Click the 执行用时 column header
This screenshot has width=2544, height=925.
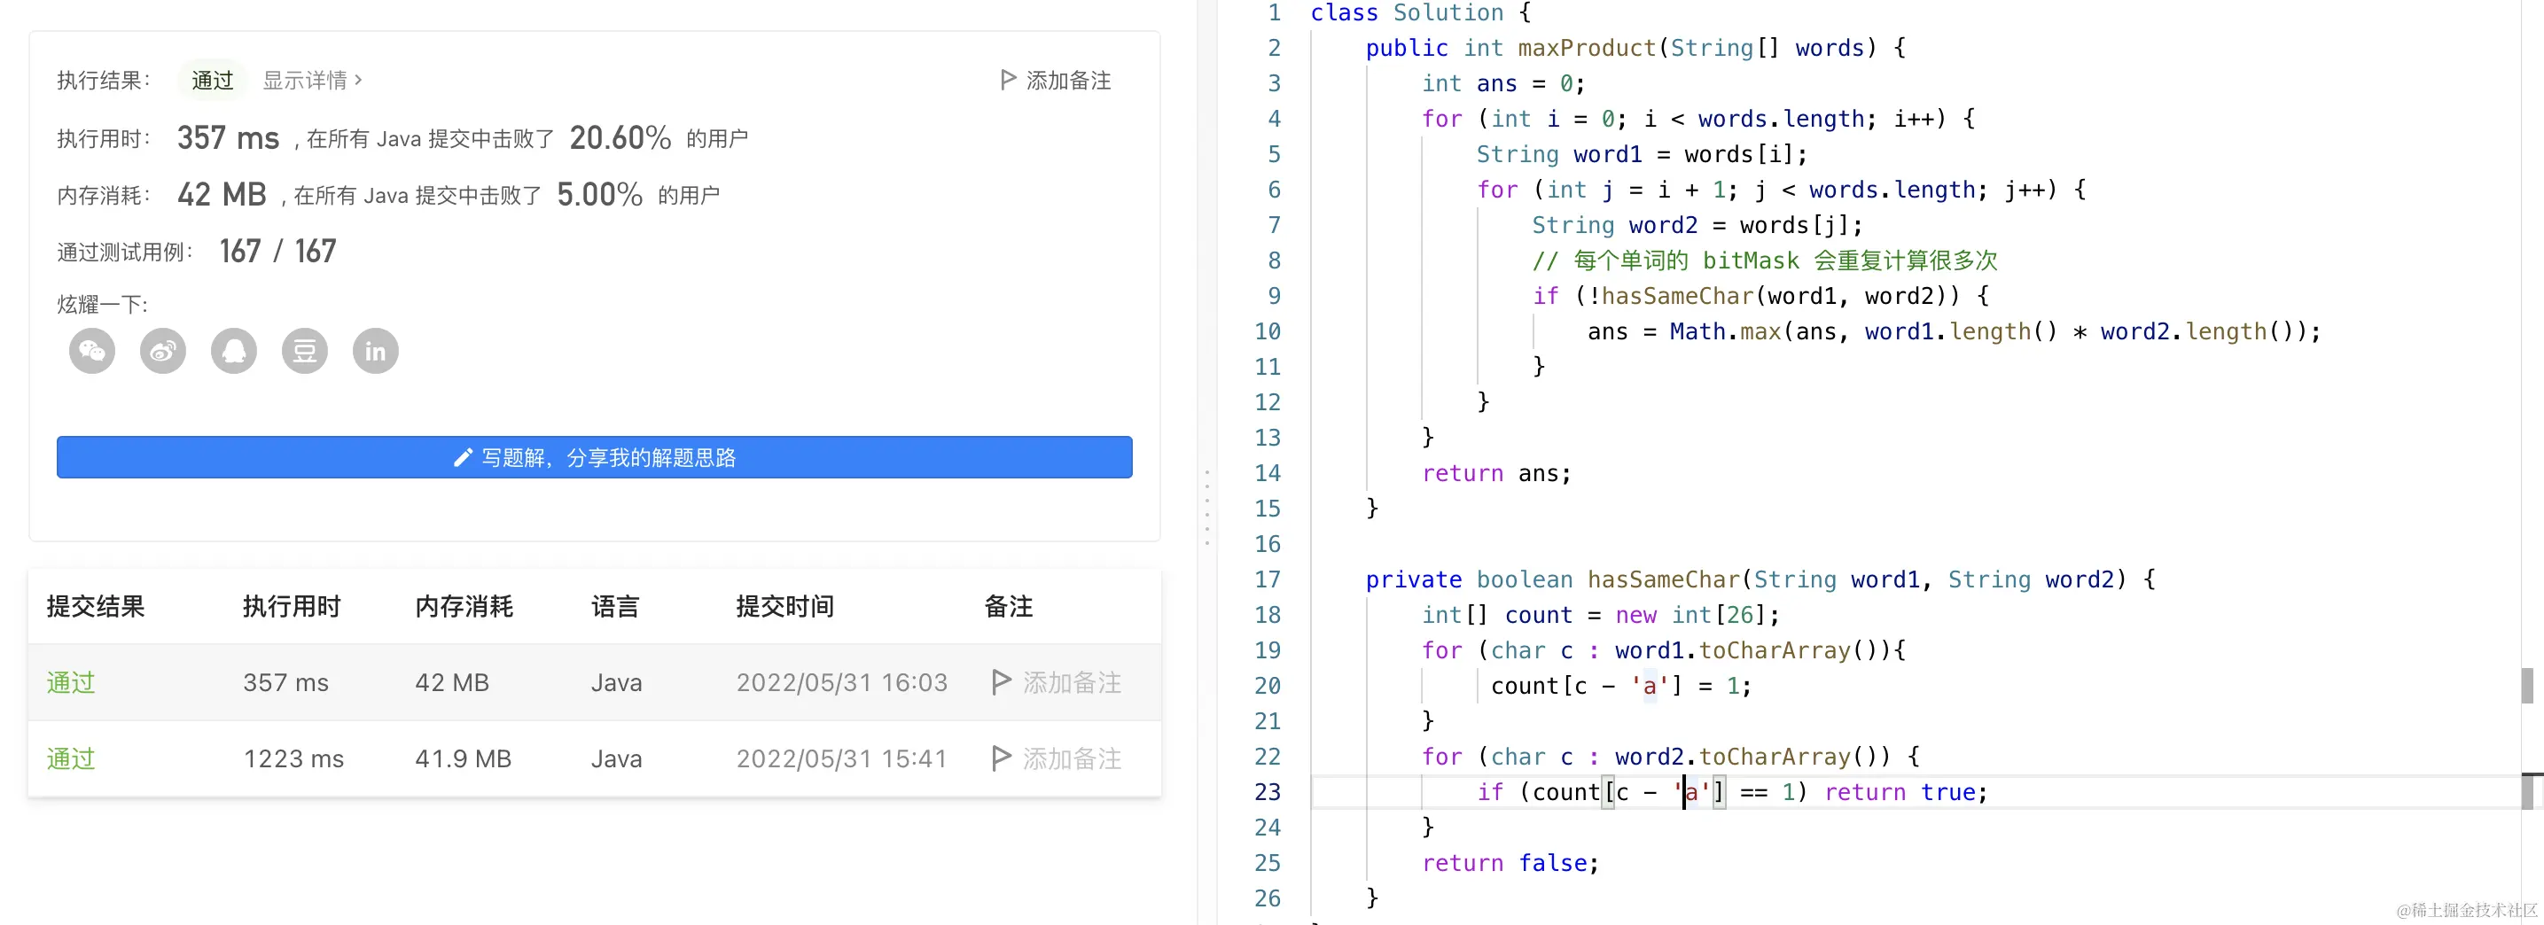click(292, 606)
